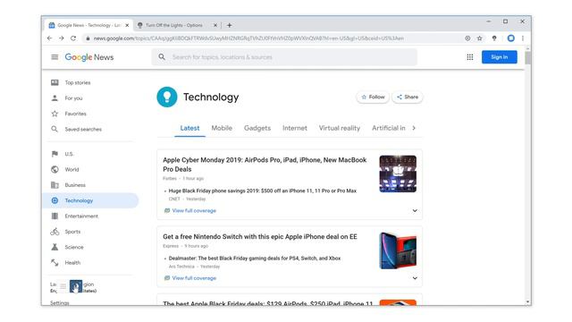572x322 pixels.
Task: Switch to the Gadgets tab
Action: click(x=257, y=128)
